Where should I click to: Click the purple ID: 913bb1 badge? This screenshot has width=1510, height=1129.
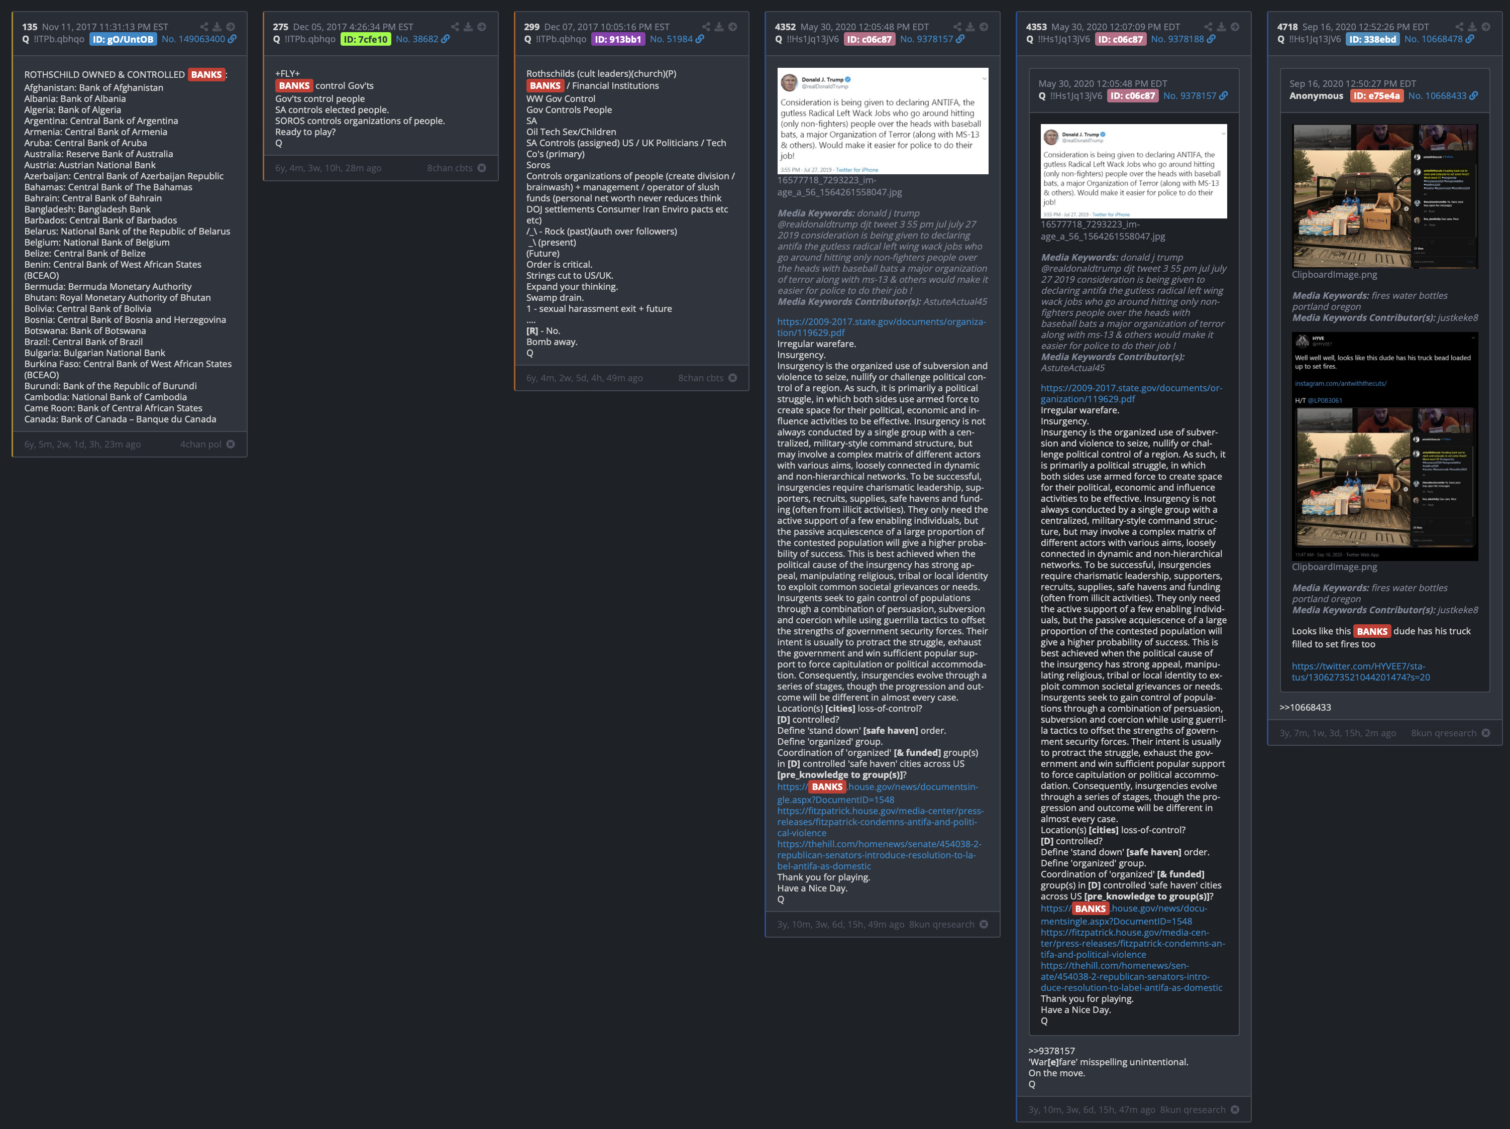click(x=618, y=40)
